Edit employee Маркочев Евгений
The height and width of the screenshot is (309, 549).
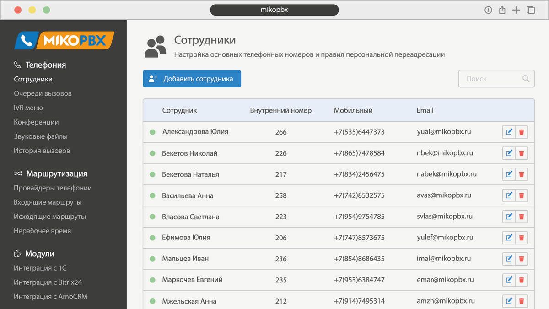509,280
